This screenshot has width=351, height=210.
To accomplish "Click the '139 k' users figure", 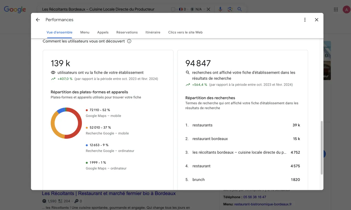I will (x=61, y=63).
